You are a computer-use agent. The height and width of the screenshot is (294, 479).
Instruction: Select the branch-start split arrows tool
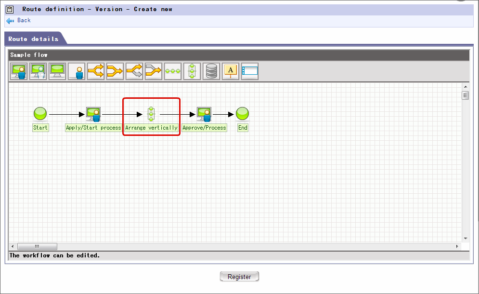(96, 71)
